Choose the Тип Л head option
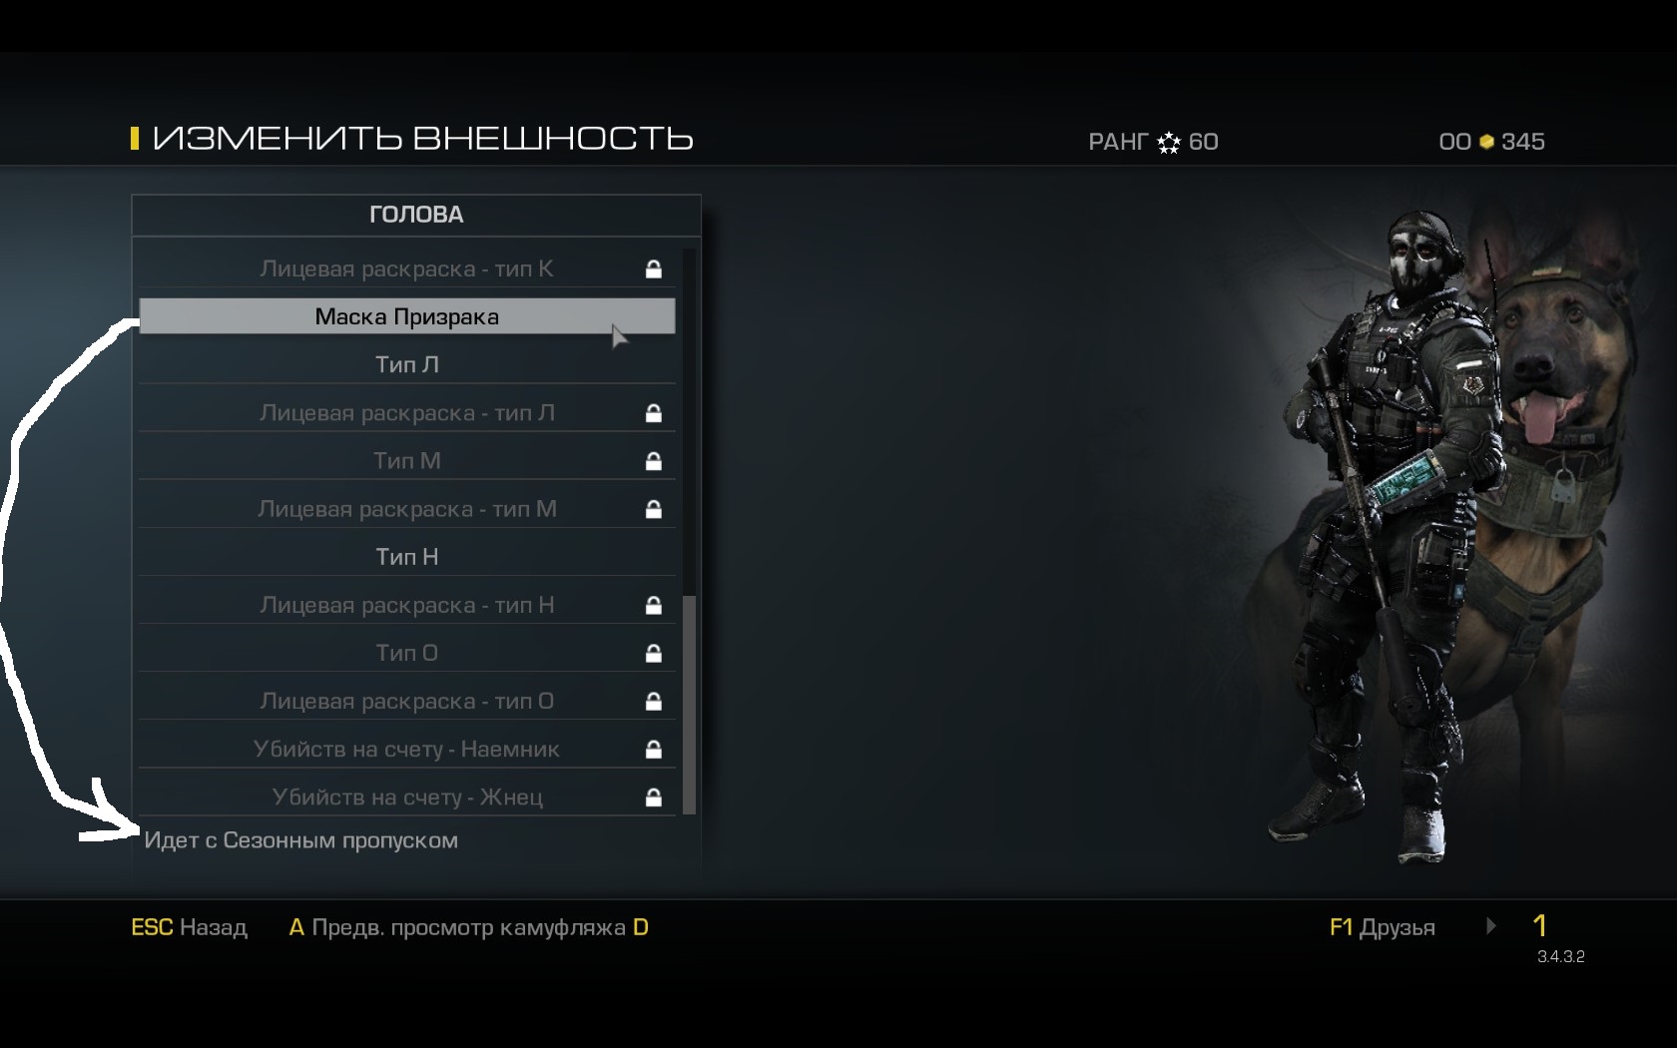This screenshot has height=1048, width=1677. pyautogui.click(x=407, y=364)
